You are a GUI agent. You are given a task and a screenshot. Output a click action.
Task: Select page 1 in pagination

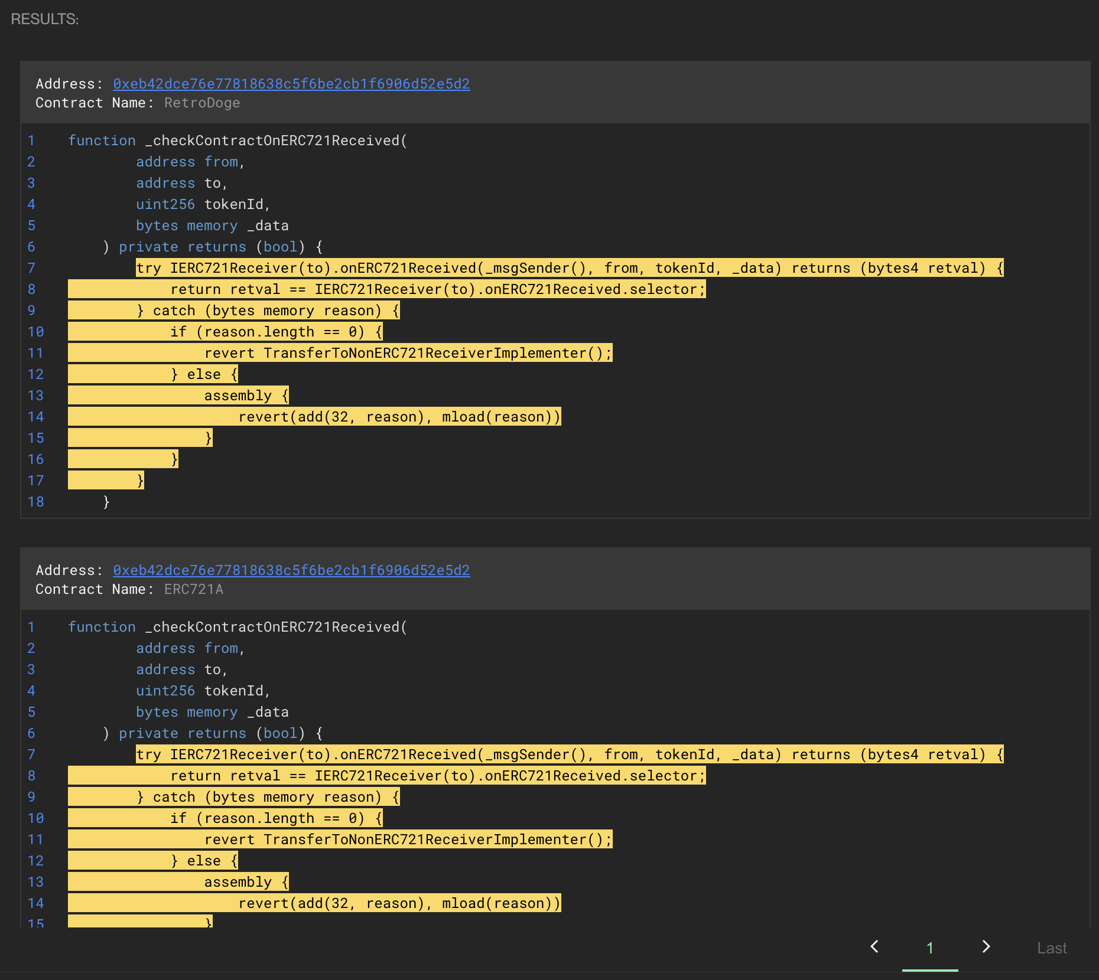coord(929,948)
